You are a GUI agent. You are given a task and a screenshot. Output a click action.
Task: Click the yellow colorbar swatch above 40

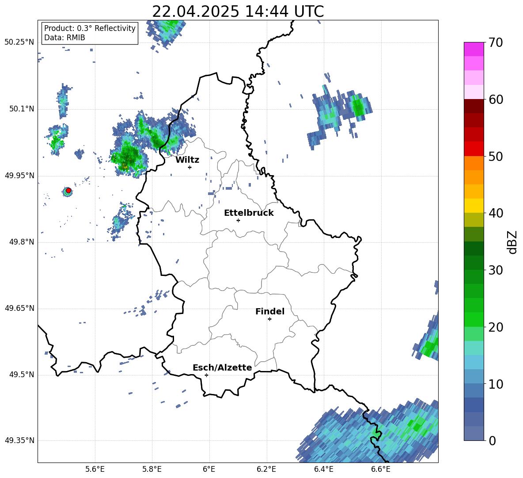pos(474,206)
